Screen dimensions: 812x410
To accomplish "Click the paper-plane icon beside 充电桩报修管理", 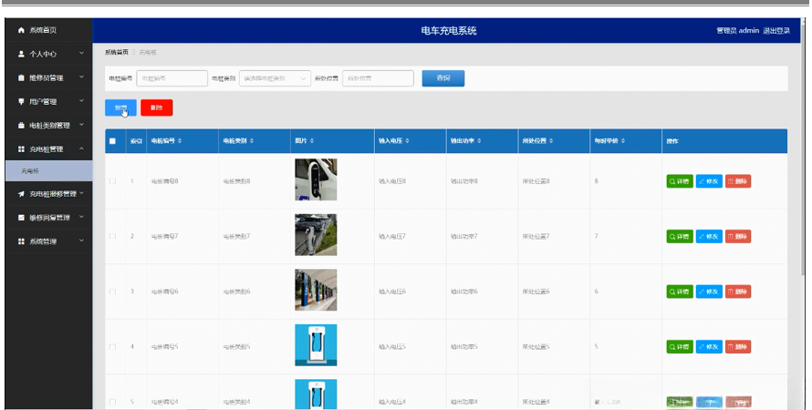I will click(21, 194).
